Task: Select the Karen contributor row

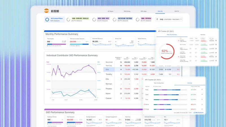Action: [123, 93]
